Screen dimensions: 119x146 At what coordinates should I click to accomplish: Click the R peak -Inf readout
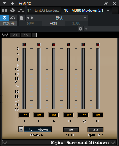tap(53, 115)
